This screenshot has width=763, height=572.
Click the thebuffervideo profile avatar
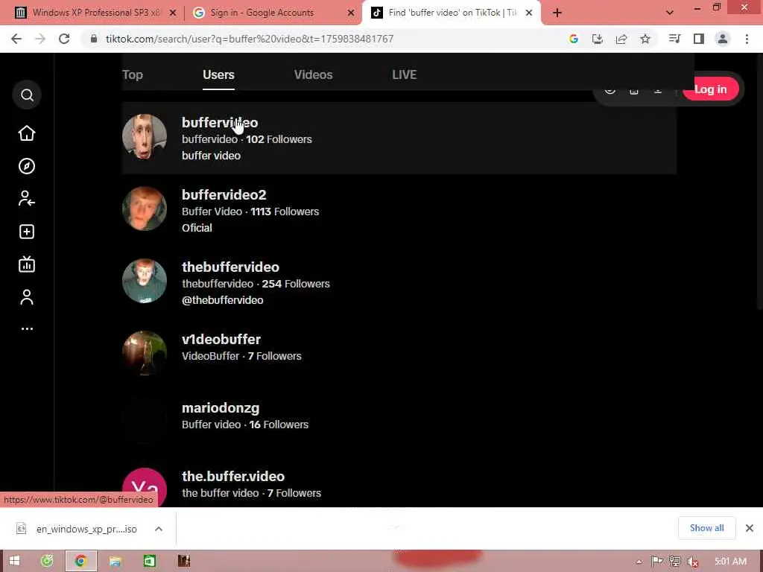[145, 281]
